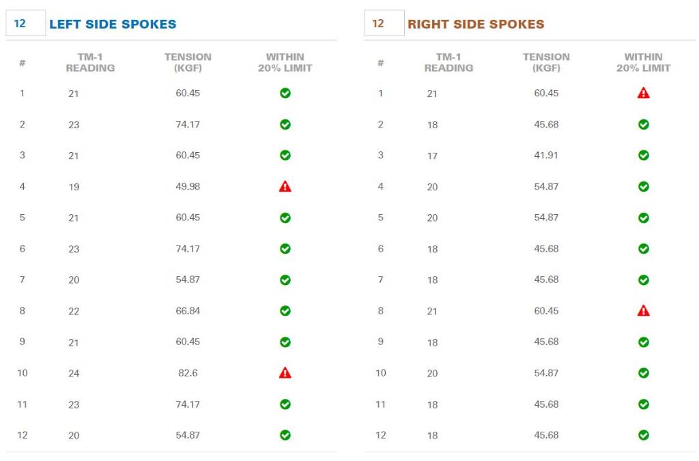Click the Right Side Spokes heading
Viewport: 699px width, 461px height.
[476, 24]
